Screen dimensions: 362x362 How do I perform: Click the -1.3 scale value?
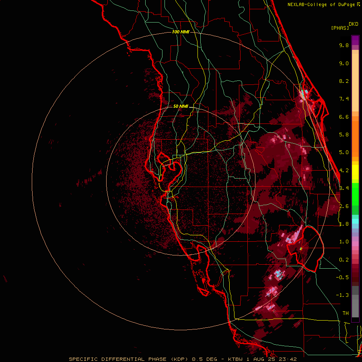click(x=342, y=295)
